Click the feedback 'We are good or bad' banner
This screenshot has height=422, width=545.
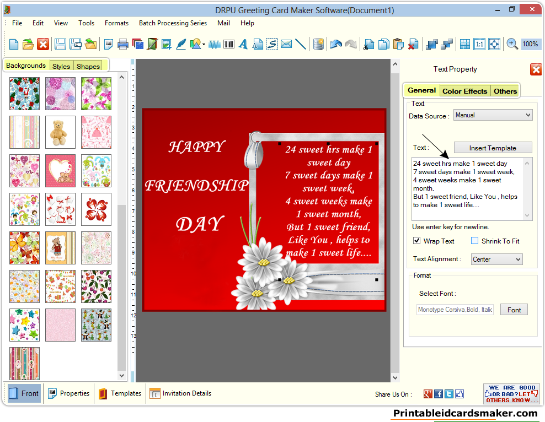click(511, 394)
